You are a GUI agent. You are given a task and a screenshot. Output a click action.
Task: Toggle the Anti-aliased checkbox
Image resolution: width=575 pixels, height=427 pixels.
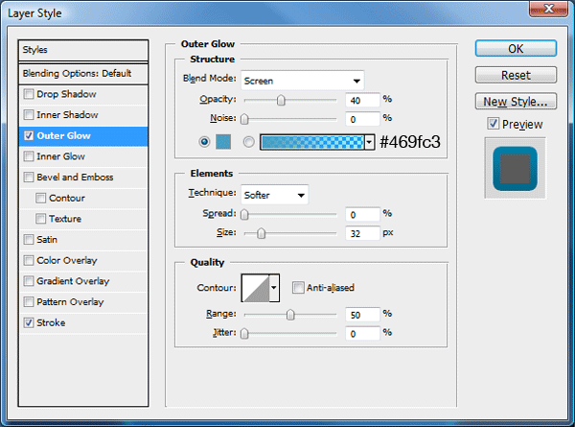[298, 288]
